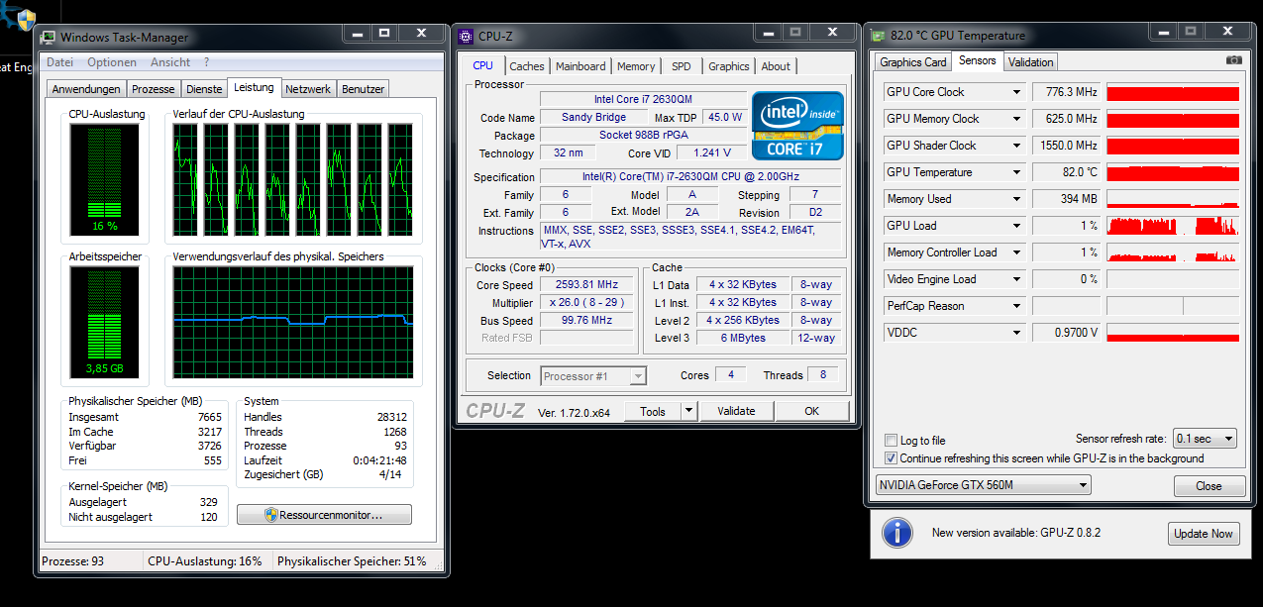The height and width of the screenshot is (607, 1263).
Task: Open the PerfCap Reason sensor dropdown
Action: click(1016, 306)
